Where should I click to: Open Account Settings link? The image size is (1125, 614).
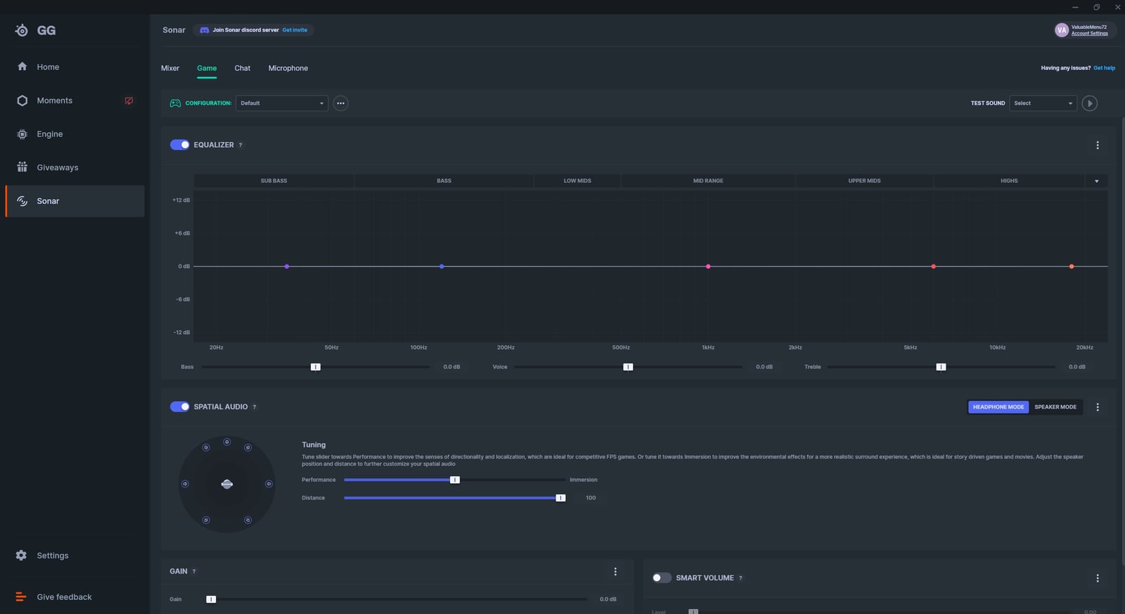[x=1090, y=34]
